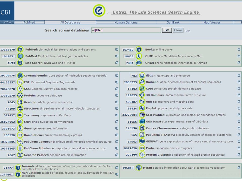The width and height of the screenshot is (242, 181).
Task: Click the Cancer Chromosomes icon
Action: coord(142,128)
